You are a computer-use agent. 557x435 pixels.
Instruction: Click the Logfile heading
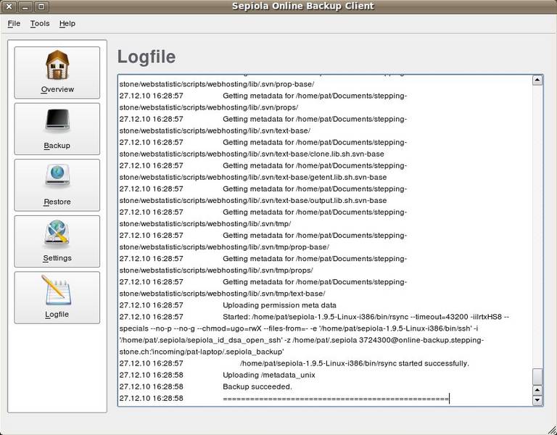(147, 57)
